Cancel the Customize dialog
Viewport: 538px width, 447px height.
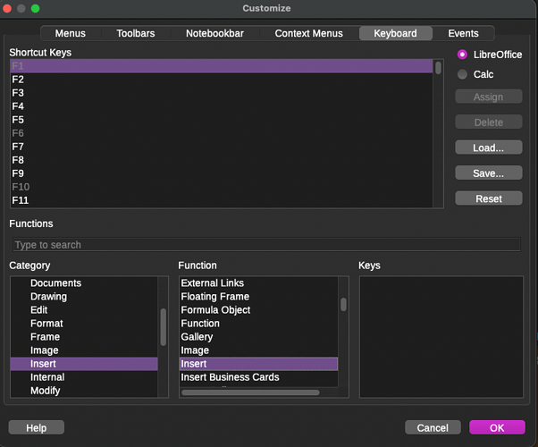(x=433, y=427)
